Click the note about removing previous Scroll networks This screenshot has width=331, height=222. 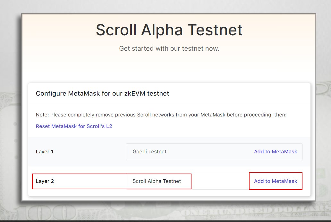click(x=161, y=115)
